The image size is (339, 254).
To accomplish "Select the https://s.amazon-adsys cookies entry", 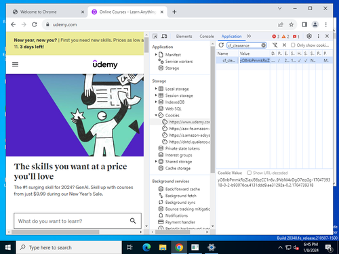I will (x=186, y=135).
